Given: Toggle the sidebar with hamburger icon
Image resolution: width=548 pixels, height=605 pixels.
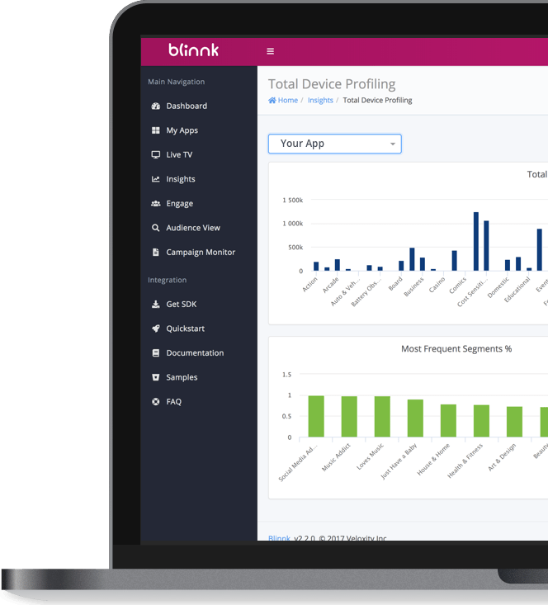Looking at the screenshot, I should [270, 51].
